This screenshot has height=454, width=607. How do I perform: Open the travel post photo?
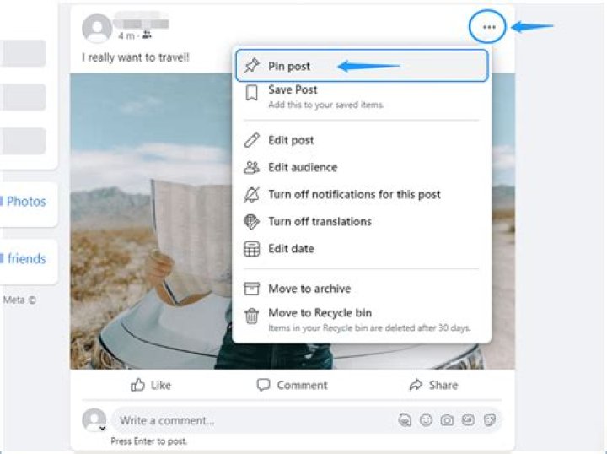pos(151,221)
